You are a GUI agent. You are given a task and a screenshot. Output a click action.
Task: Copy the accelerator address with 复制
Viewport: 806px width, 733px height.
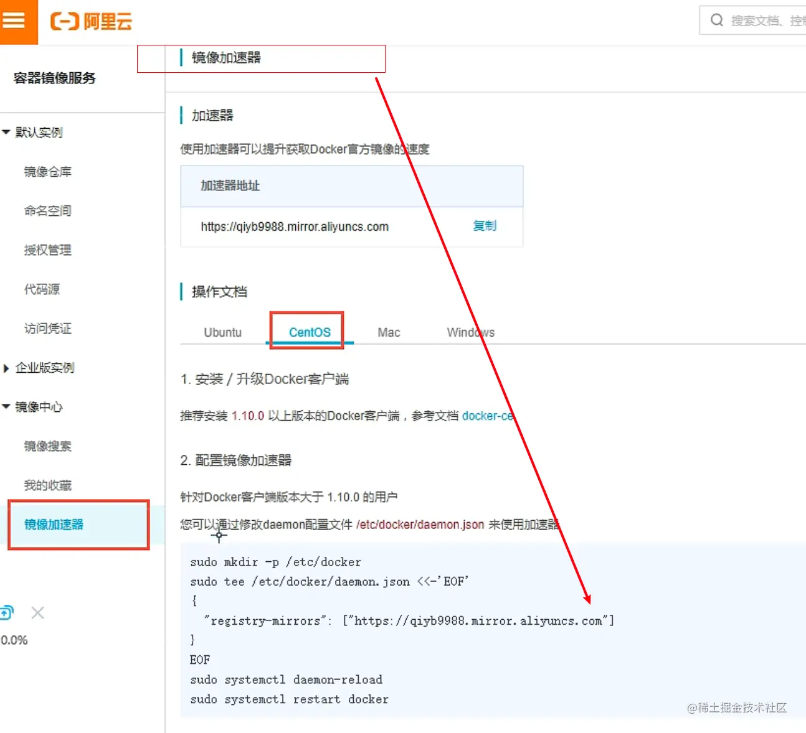[485, 226]
